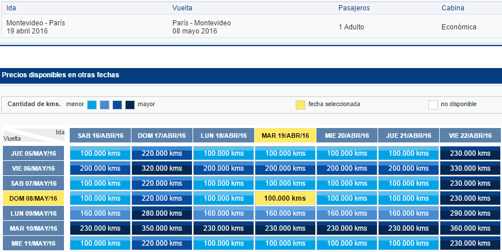Choose return date VIE 06/MAY/16 row header
Image resolution: width=502 pixels, height=252 pixels.
[33, 168]
